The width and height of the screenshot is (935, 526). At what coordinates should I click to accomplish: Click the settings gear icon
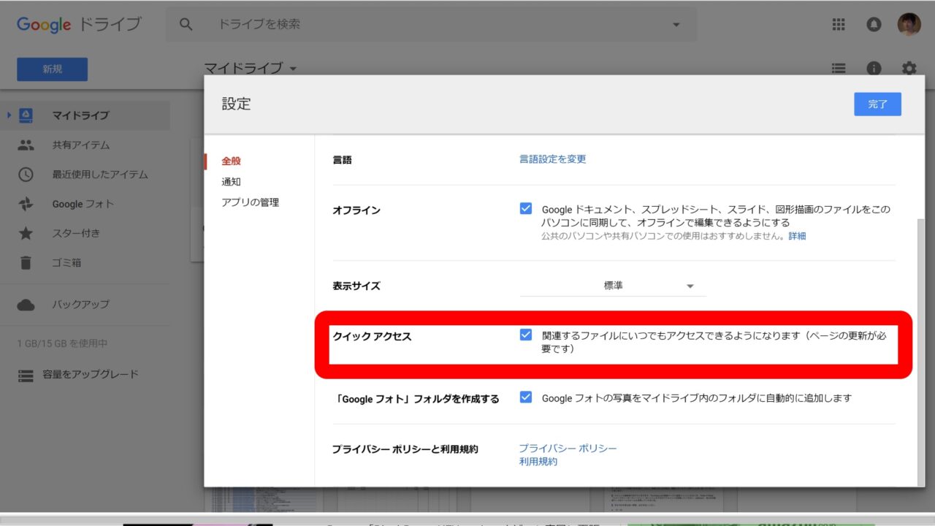click(x=909, y=68)
